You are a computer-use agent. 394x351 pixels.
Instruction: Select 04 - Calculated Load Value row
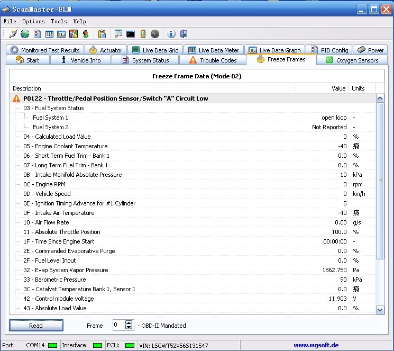click(193, 137)
